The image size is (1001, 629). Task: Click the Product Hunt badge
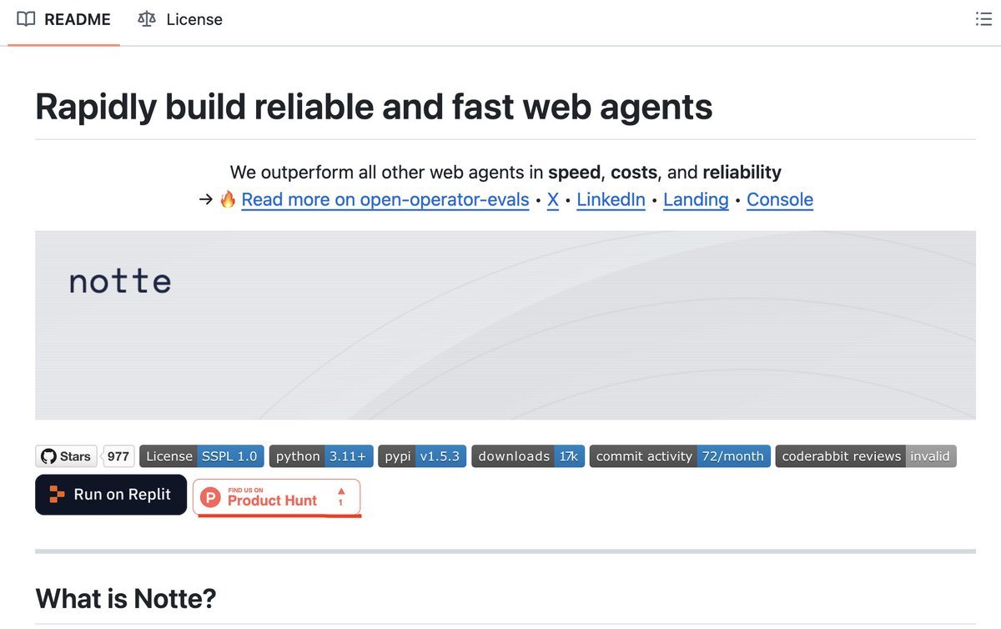[277, 497]
